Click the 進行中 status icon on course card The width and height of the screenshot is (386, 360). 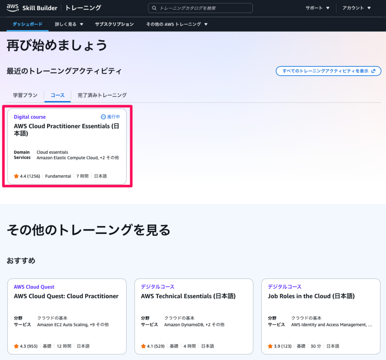[104, 117]
